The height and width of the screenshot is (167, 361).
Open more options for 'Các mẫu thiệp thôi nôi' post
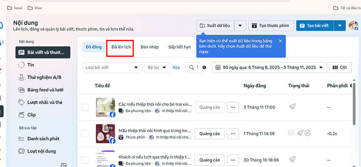pyautogui.click(x=233, y=107)
